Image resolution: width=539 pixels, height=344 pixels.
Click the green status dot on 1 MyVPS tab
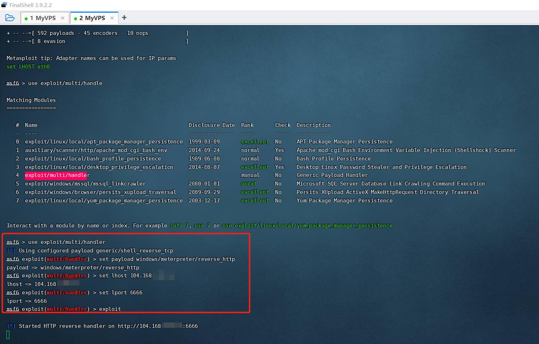tap(26, 18)
